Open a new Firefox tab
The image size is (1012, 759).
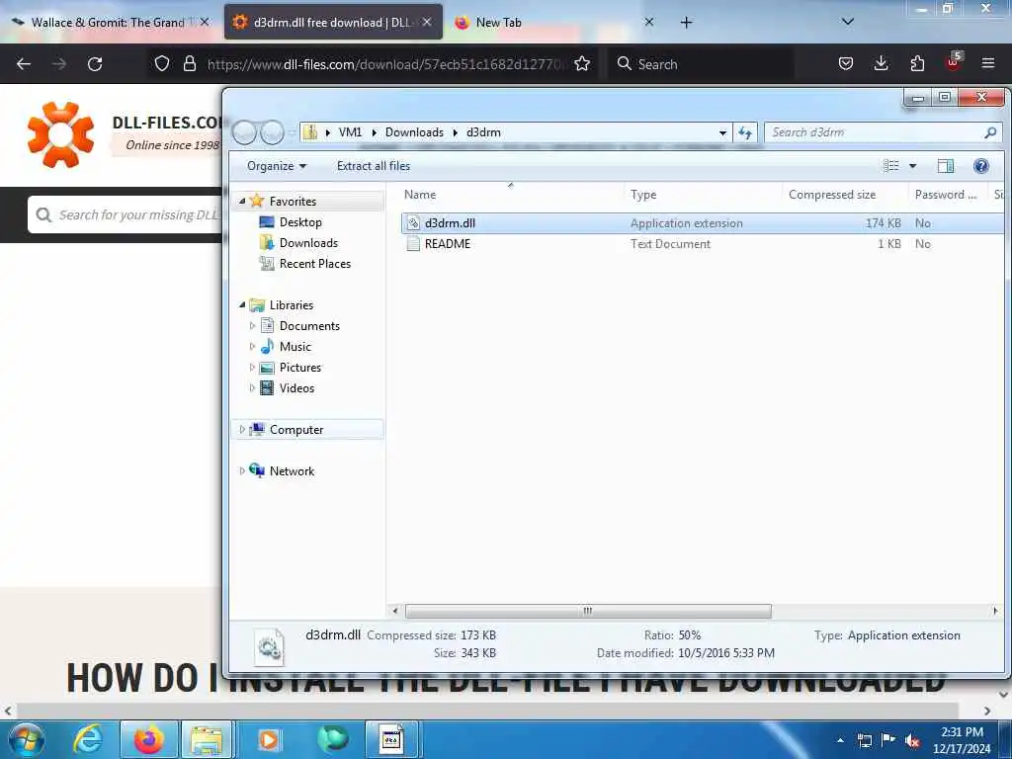pos(686,23)
